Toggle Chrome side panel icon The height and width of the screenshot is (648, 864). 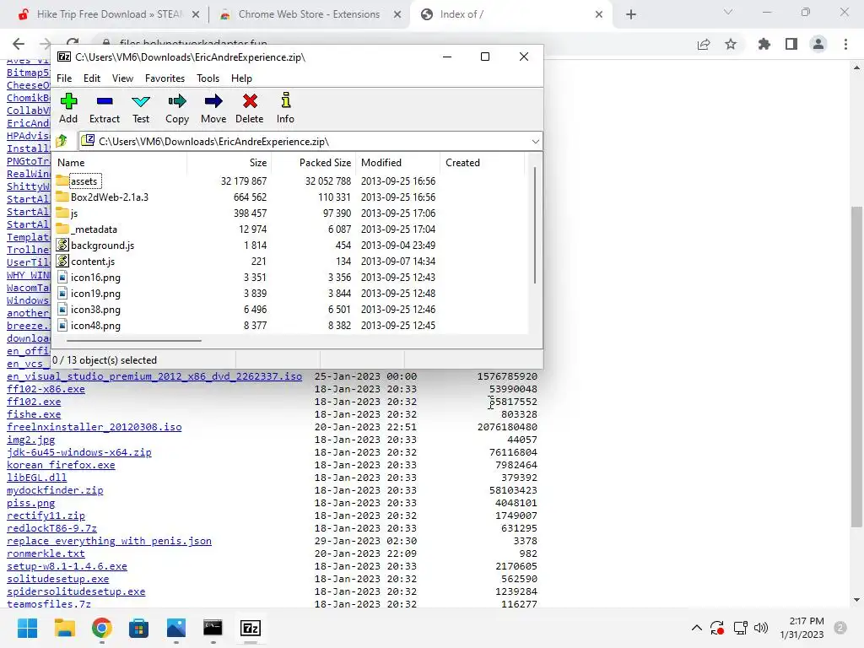[791, 44]
